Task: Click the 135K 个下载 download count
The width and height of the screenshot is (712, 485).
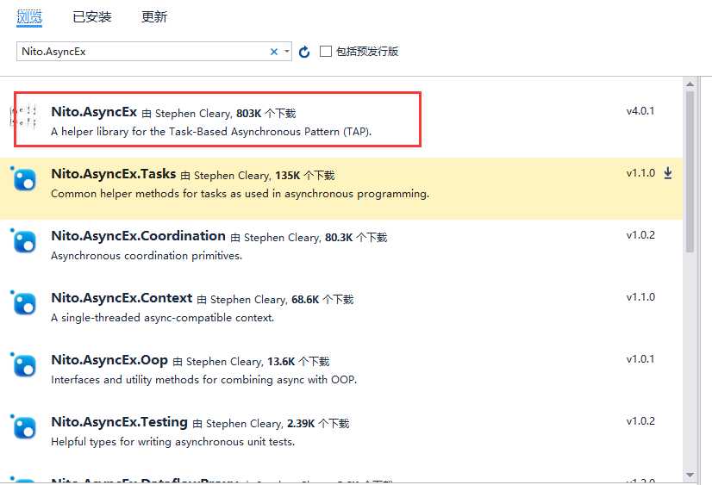Action: click(304, 176)
